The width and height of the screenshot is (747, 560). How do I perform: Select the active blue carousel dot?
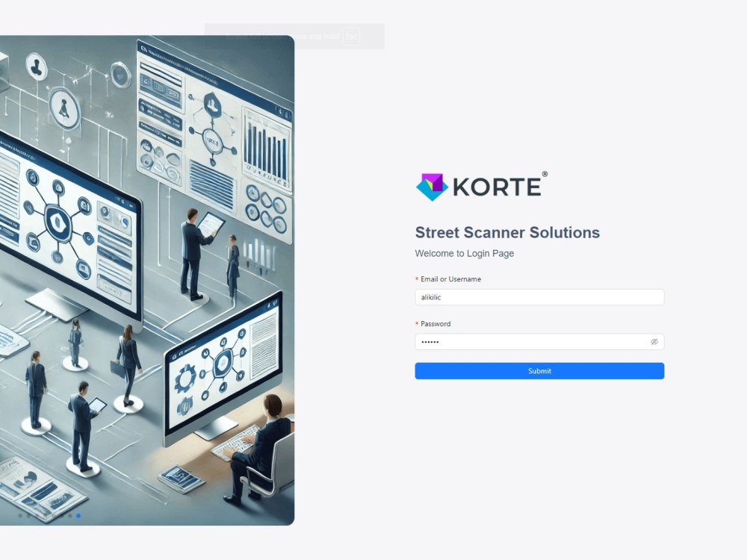pos(78,516)
